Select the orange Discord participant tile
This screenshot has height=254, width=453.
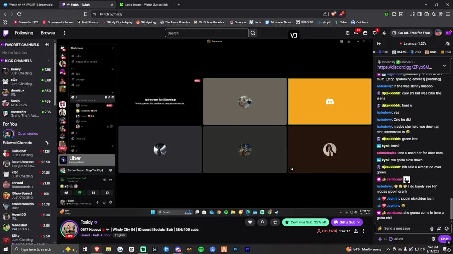tap(329, 102)
